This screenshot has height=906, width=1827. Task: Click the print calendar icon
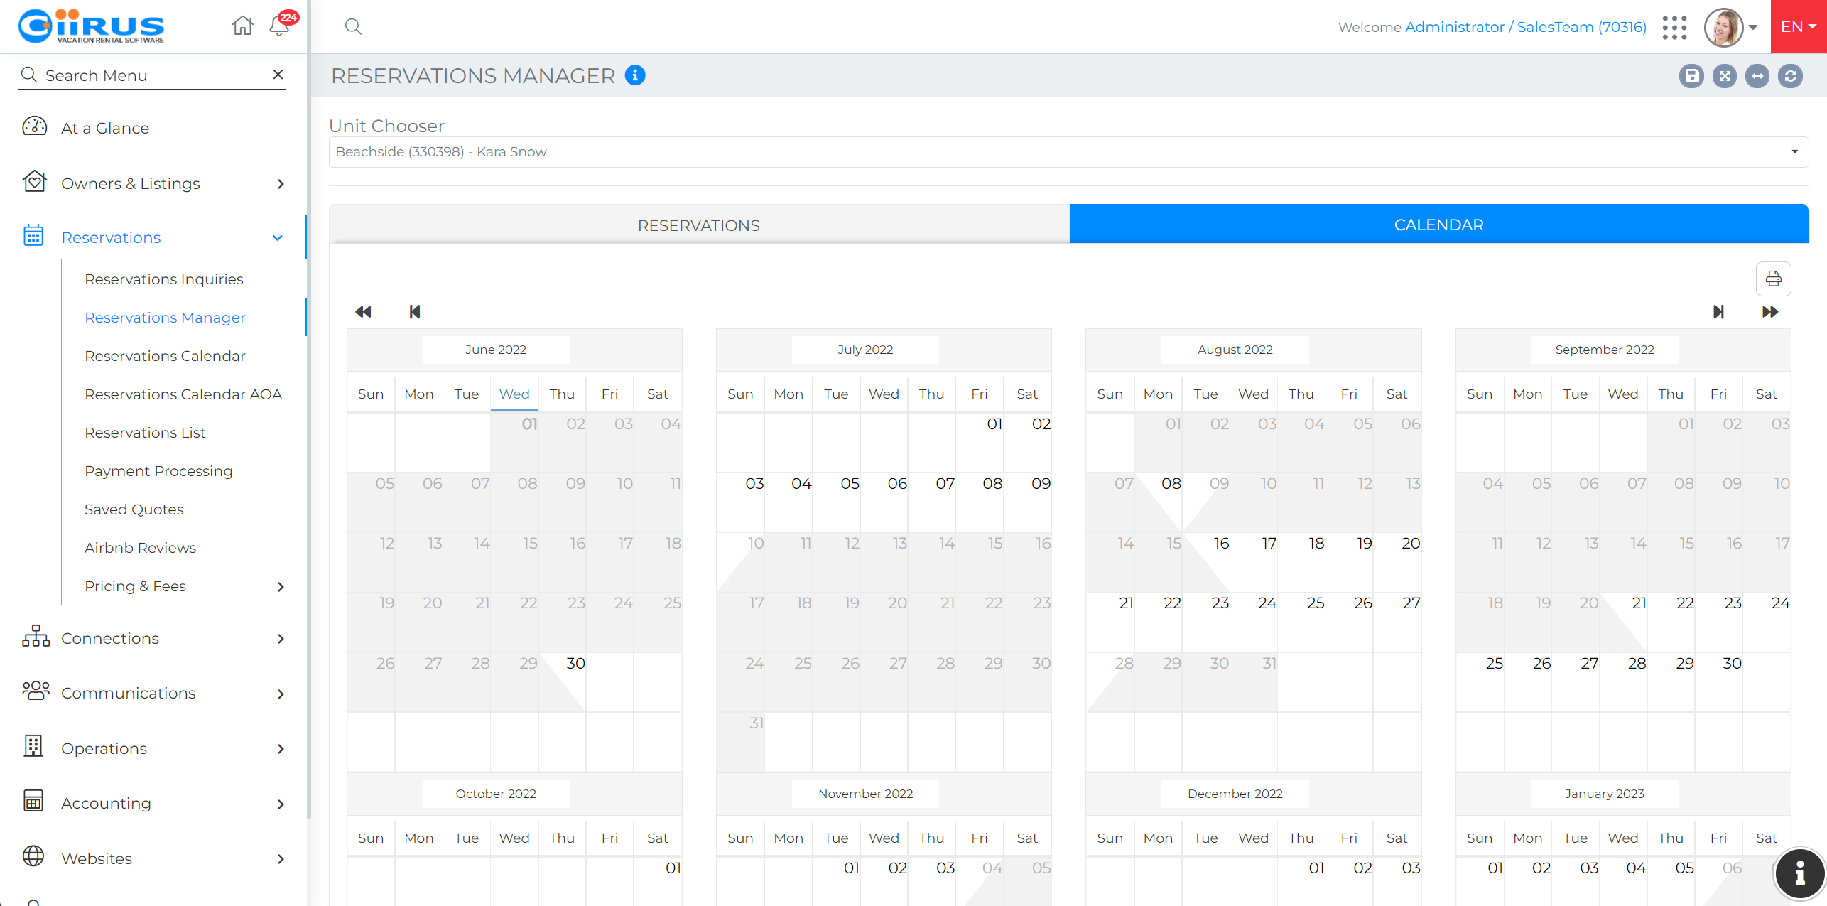(1773, 279)
